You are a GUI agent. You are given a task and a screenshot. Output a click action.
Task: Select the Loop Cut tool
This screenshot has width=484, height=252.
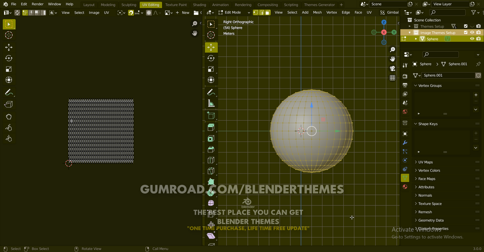pos(211,160)
